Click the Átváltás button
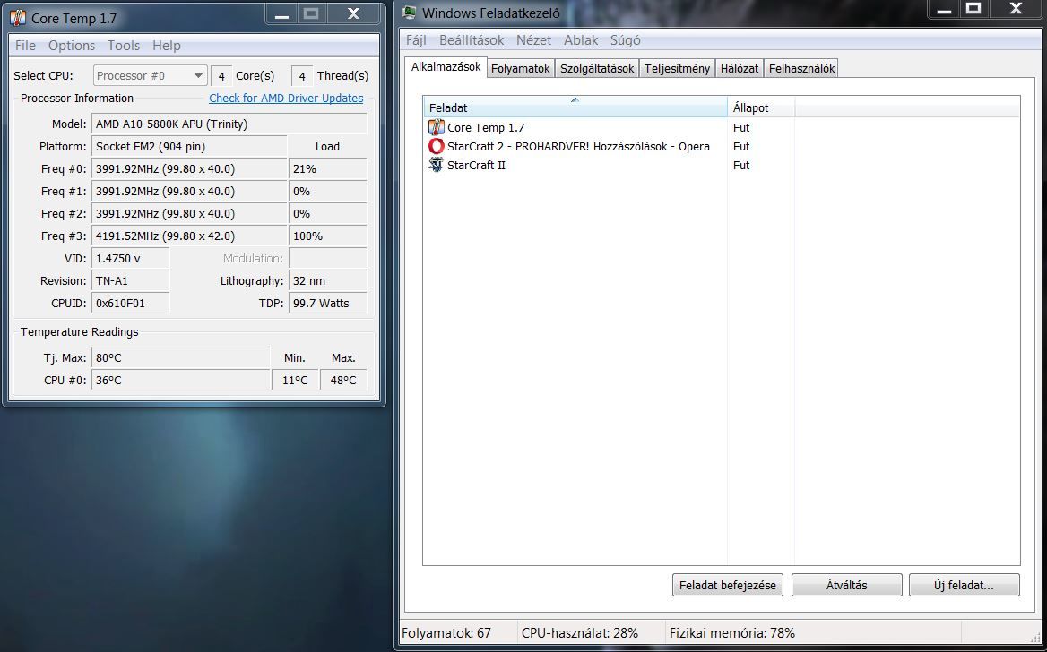 click(x=847, y=585)
